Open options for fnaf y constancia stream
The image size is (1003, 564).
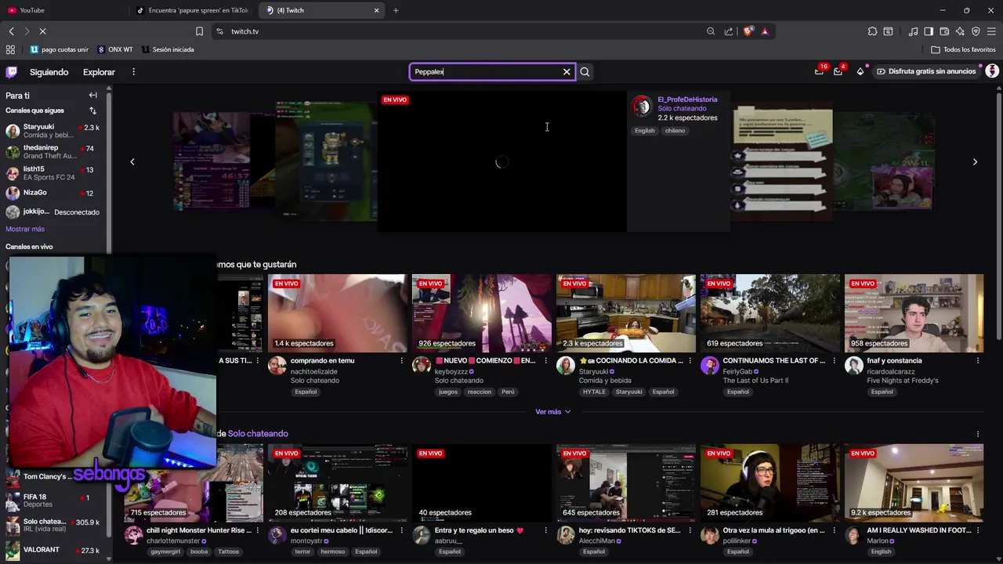click(978, 361)
